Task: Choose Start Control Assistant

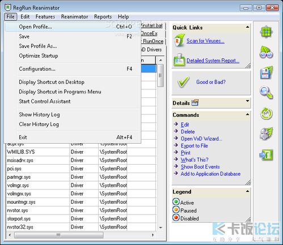Action: tap(73, 101)
